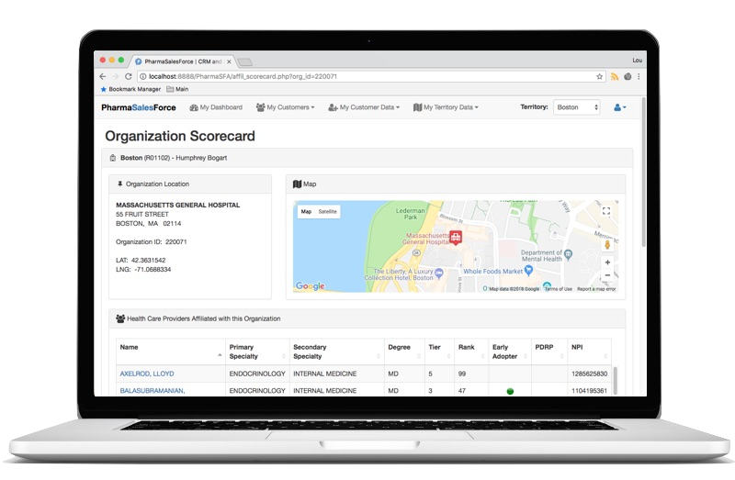Click the Lederman Park label on map
Viewport: 735px width, 480px height.
click(410, 214)
